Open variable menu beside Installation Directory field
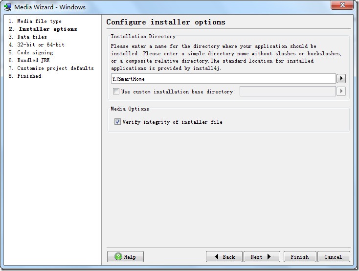359x271 pixels. click(x=341, y=79)
